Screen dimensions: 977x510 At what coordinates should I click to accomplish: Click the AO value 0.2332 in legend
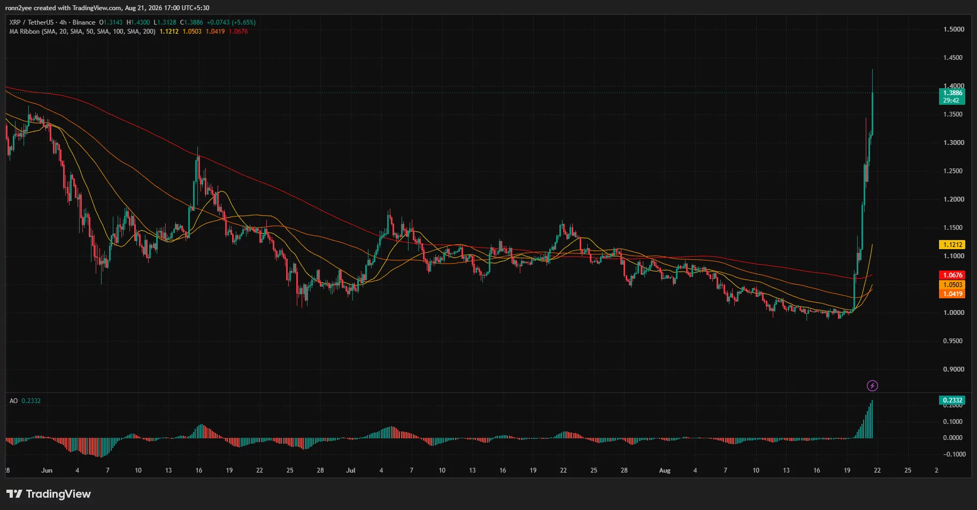tap(31, 401)
